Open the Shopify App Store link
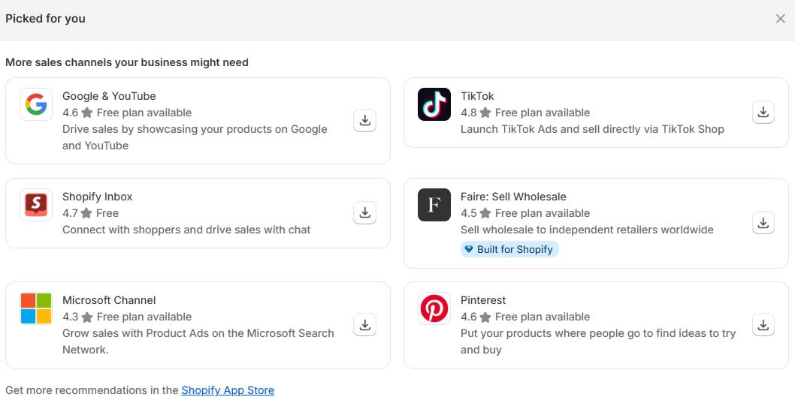Viewport: 795px width, 403px height. click(228, 390)
